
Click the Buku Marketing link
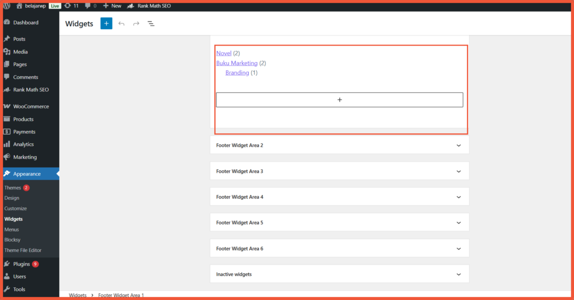pyautogui.click(x=237, y=63)
